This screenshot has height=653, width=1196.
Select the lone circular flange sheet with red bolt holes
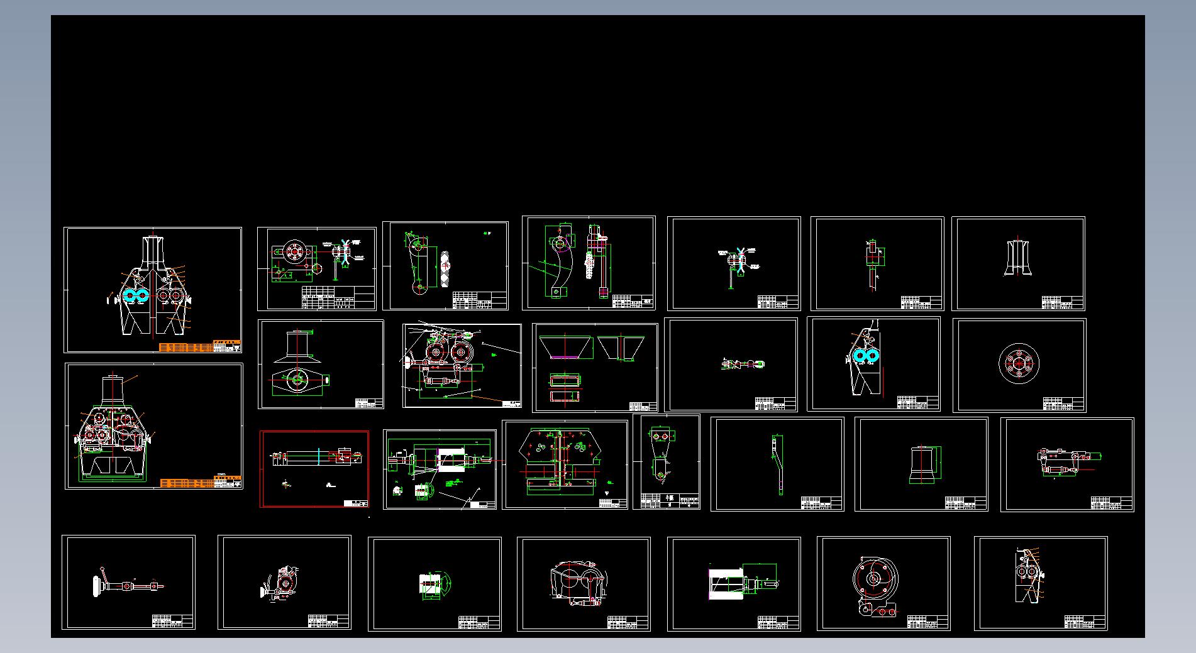click(x=1019, y=365)
